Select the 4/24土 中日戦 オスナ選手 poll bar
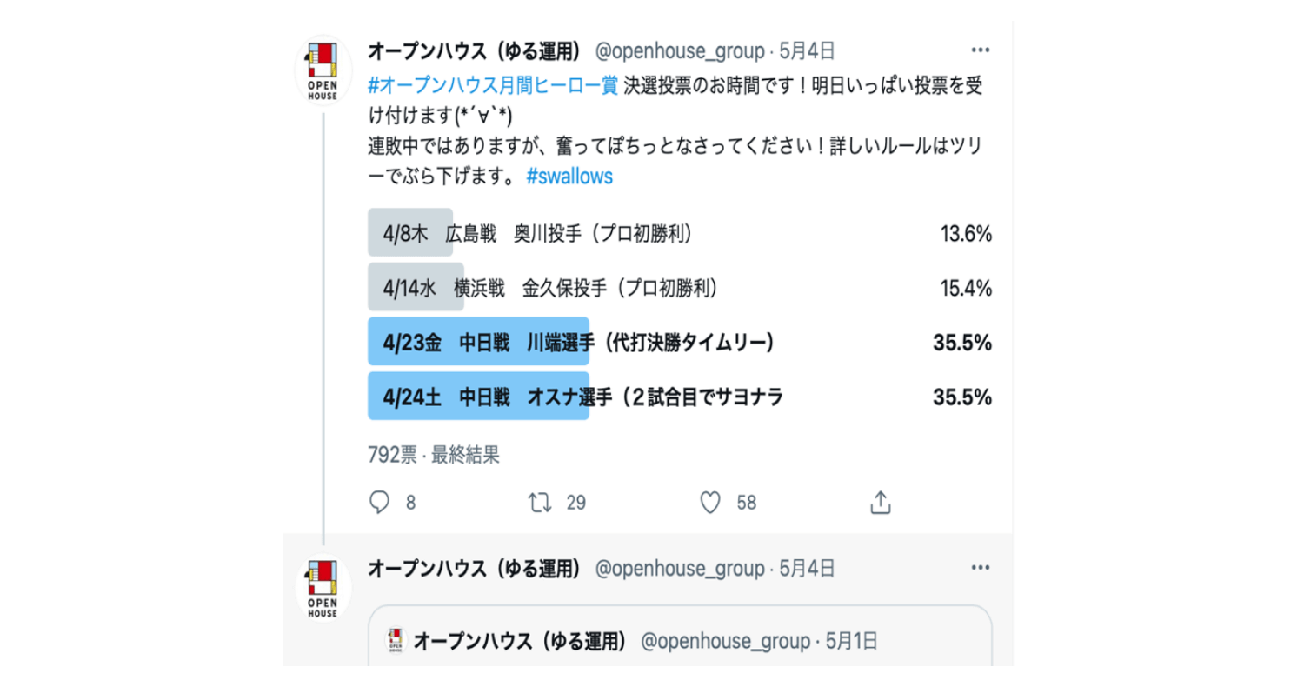This screenshot has height=687, width=1304. click(680, 397)
